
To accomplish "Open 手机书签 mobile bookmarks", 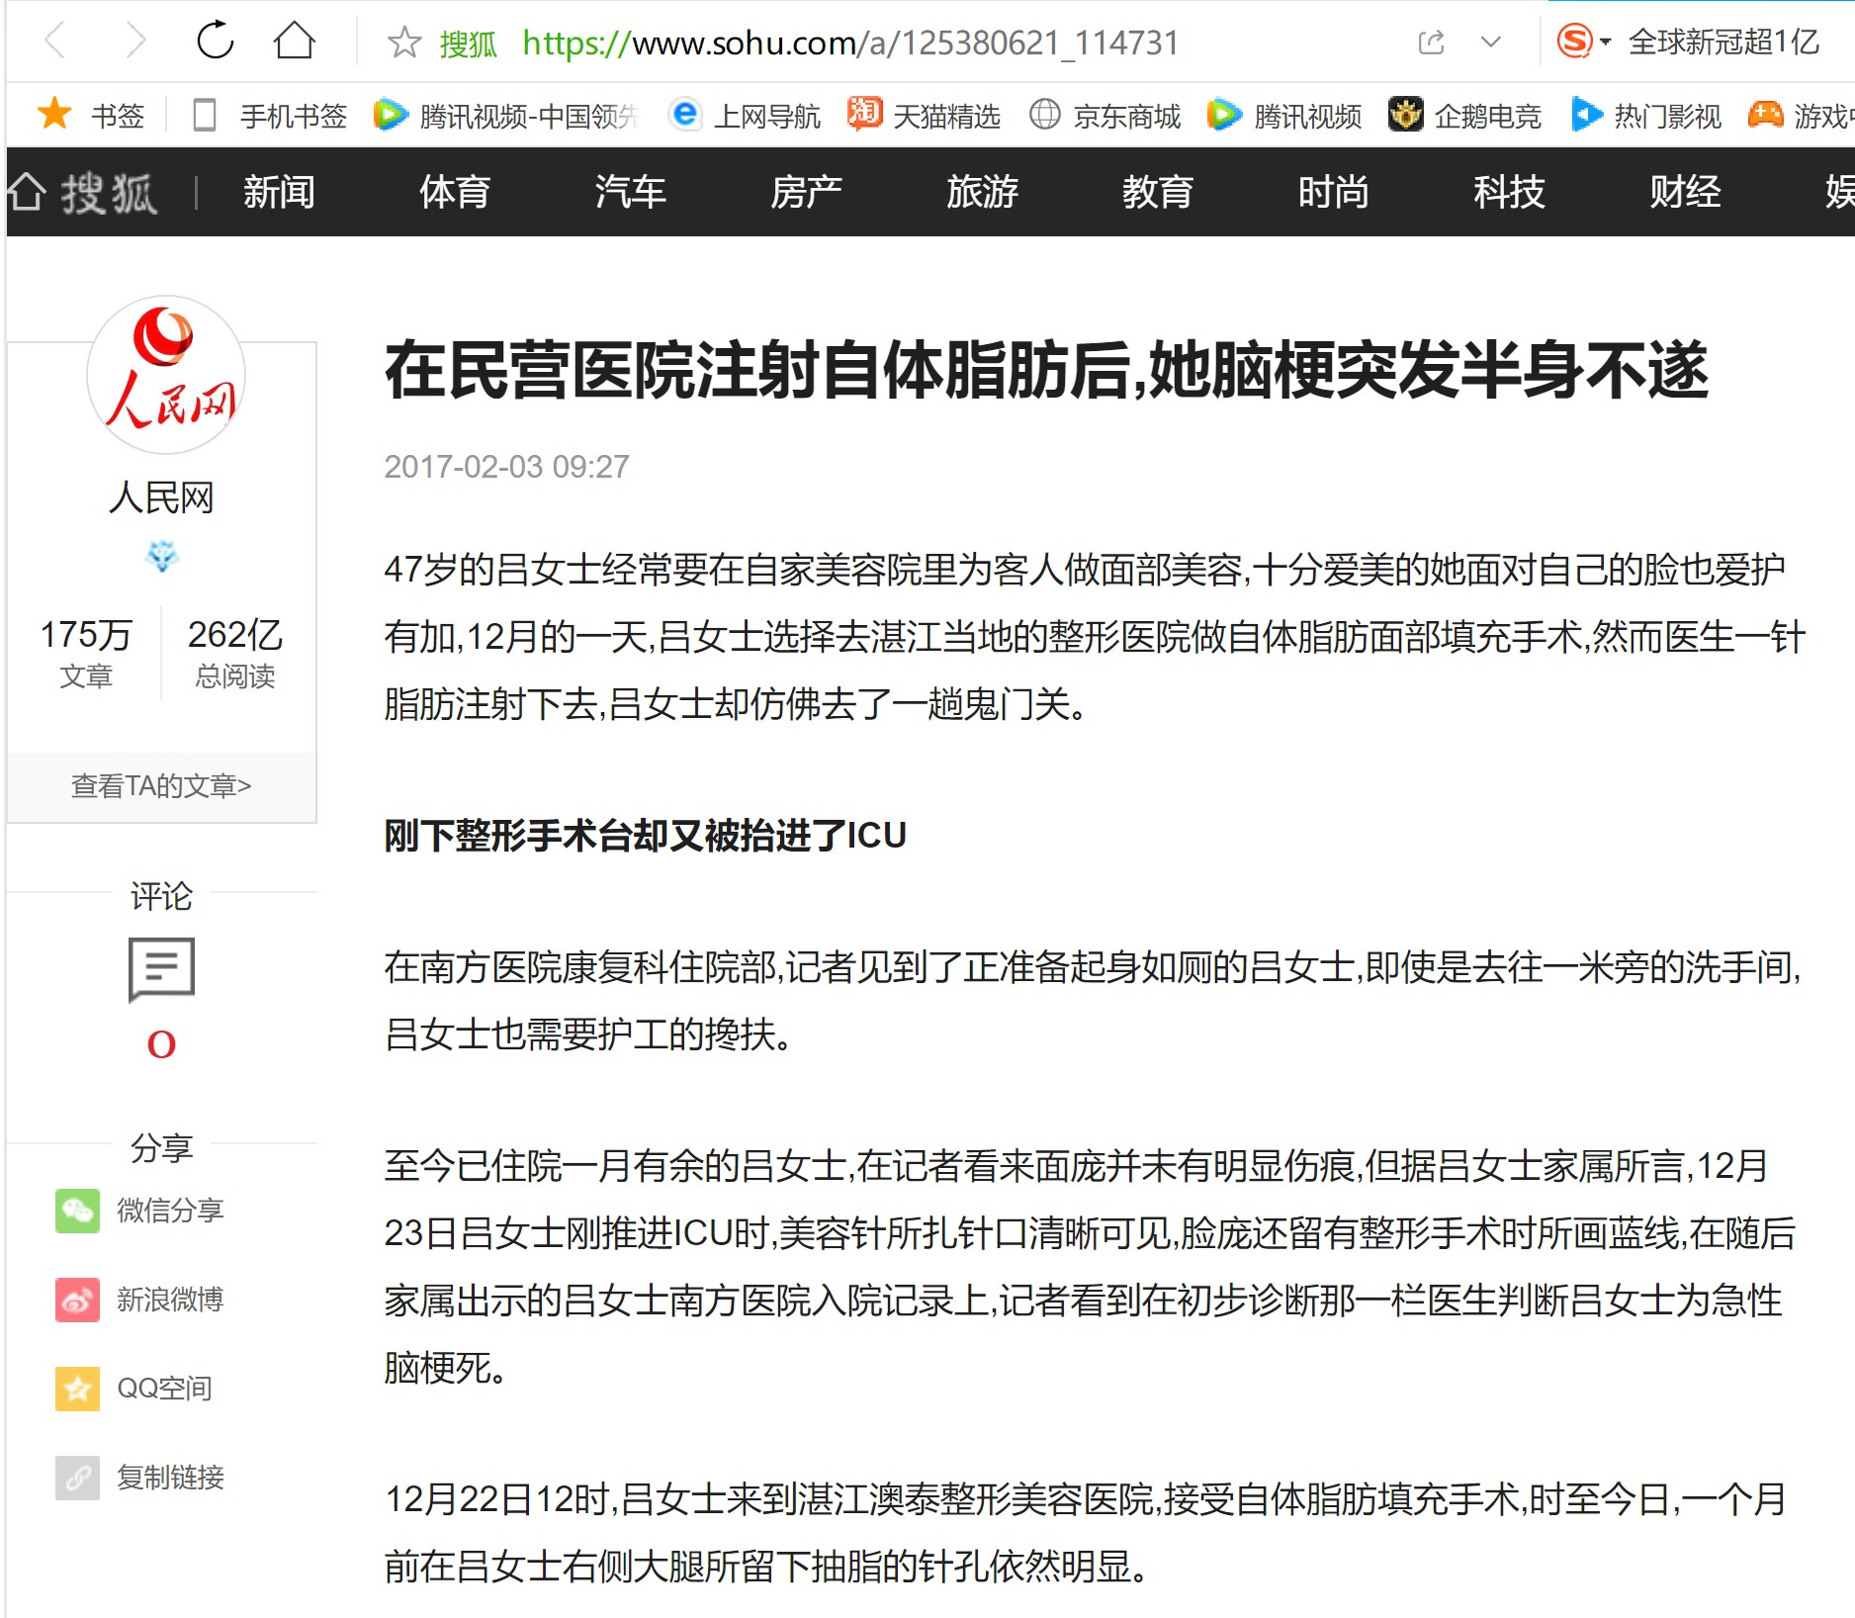I will (x=272, y=116).
